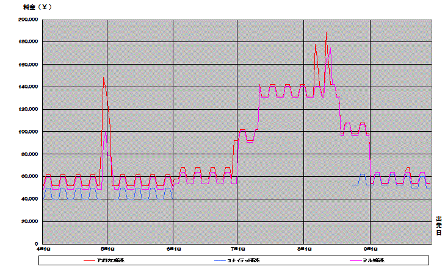Click the アメリカン航空 legend label
Image resolution: width=445 pixels, height=272 pixels.
click(x=111, y=260)
